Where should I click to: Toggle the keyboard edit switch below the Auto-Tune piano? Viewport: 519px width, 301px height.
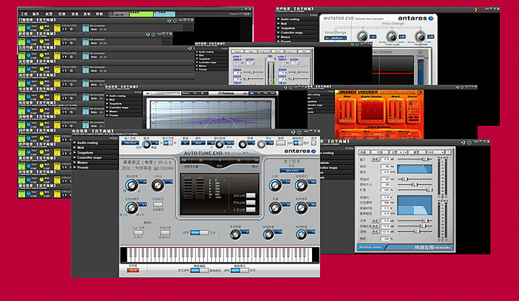(199, 270)
